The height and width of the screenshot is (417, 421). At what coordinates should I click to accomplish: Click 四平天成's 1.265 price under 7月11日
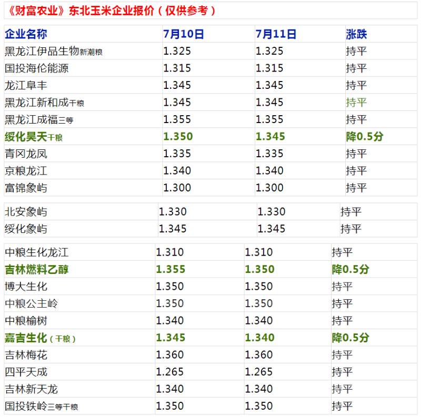259,372
